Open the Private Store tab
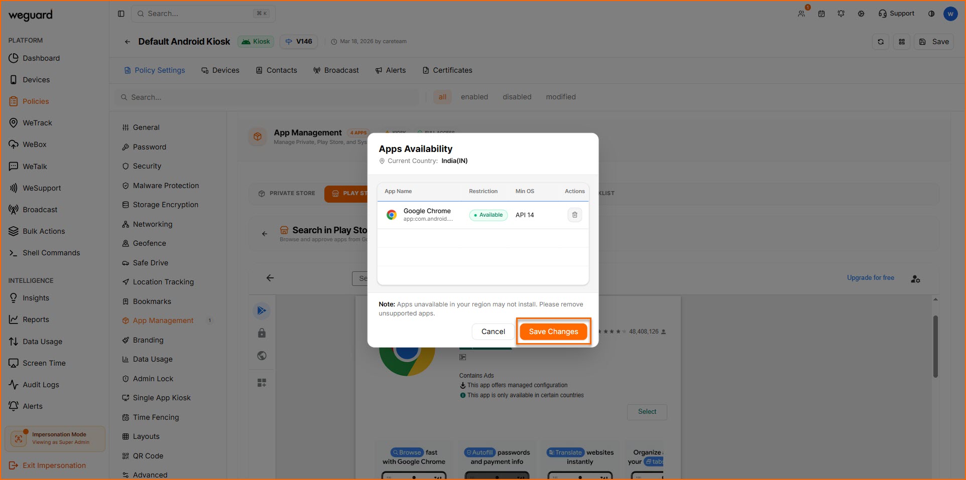 coord(287,193)
